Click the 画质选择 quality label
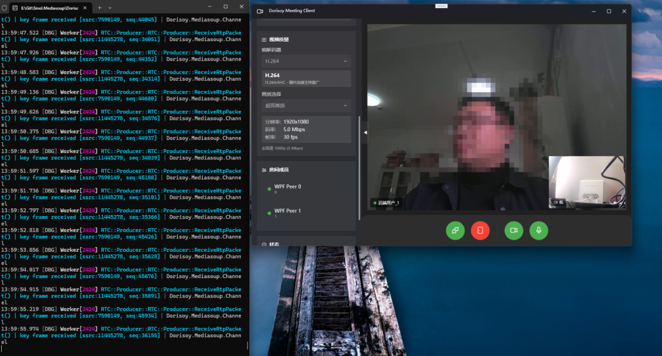 click(x=271, y=94)
